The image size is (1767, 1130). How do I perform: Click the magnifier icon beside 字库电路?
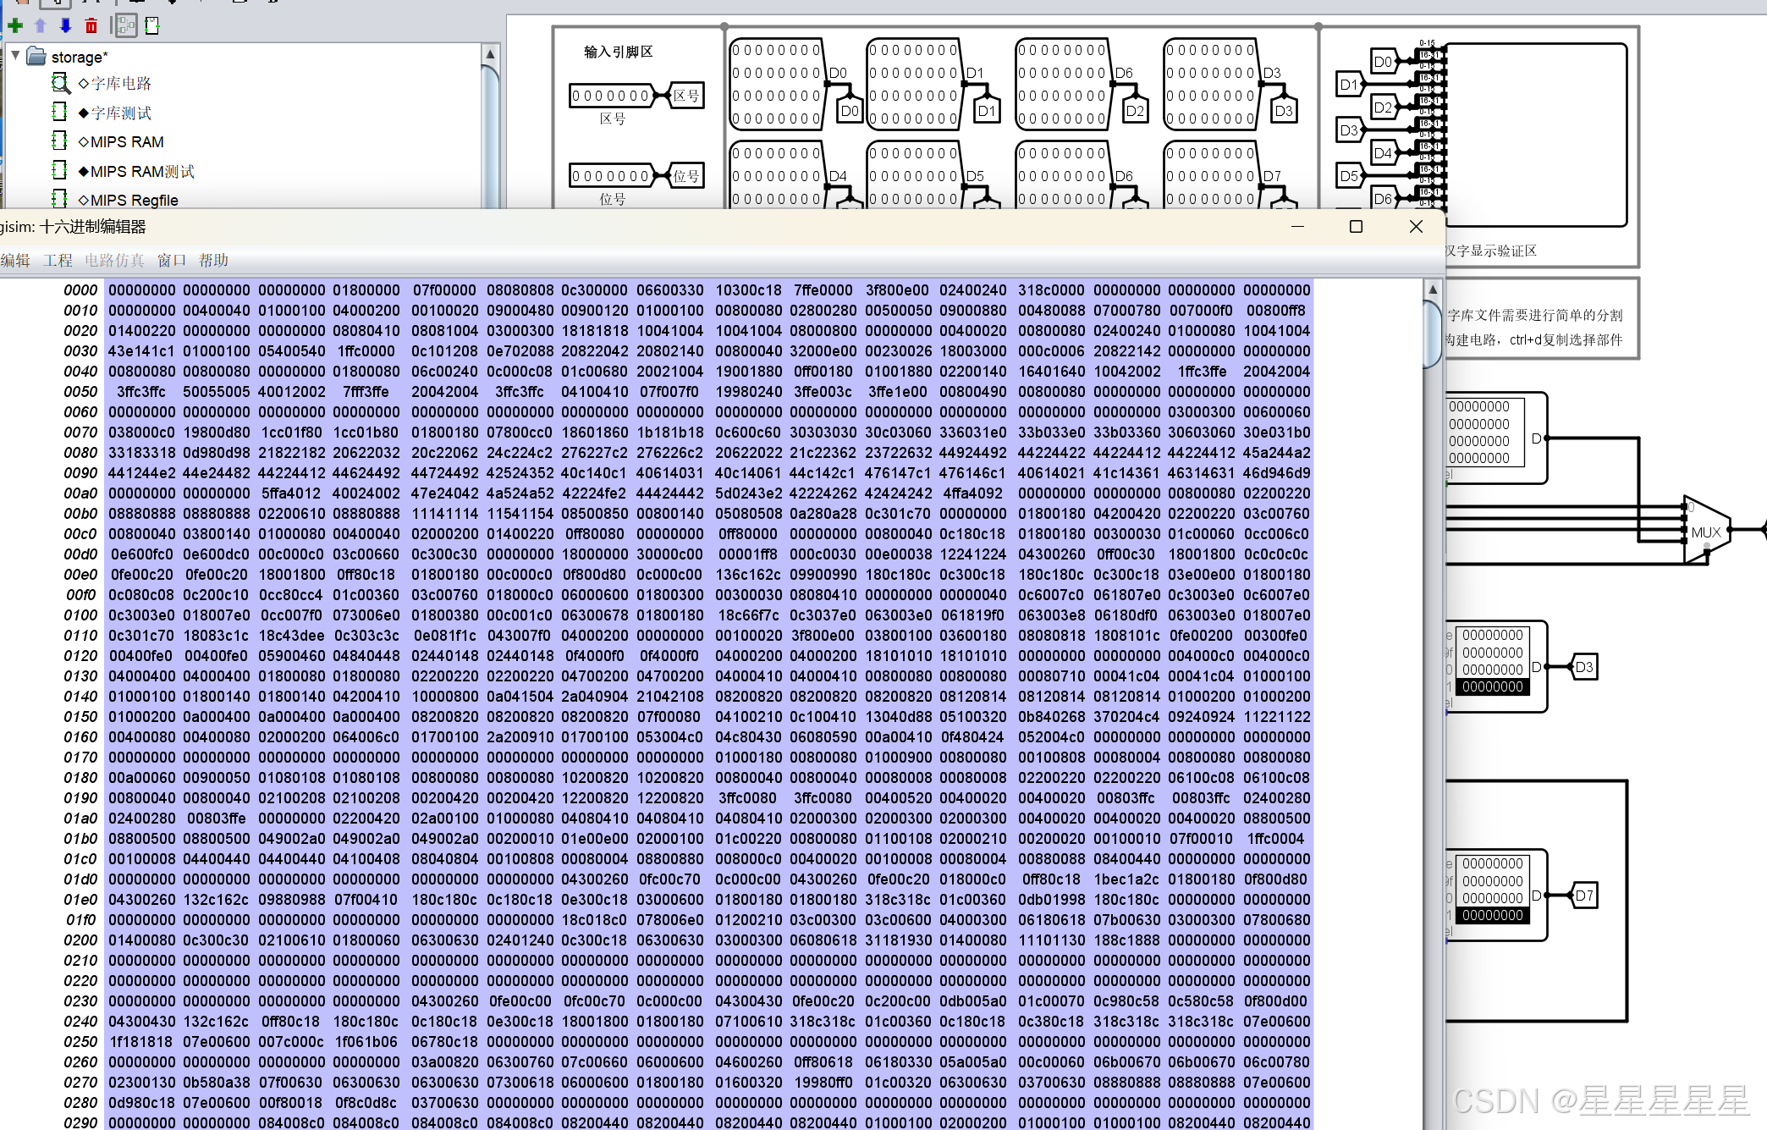(x=60, y=83)
